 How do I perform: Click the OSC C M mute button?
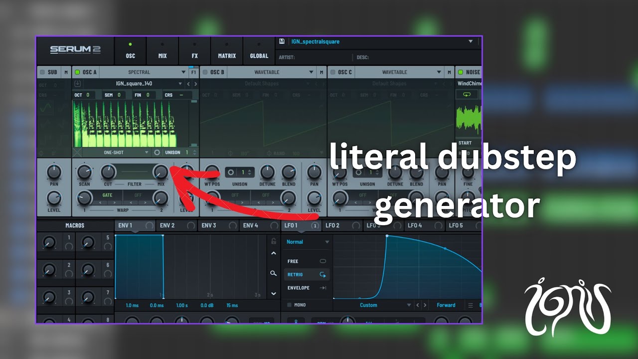pyautogui.click(x=449, y=72)
